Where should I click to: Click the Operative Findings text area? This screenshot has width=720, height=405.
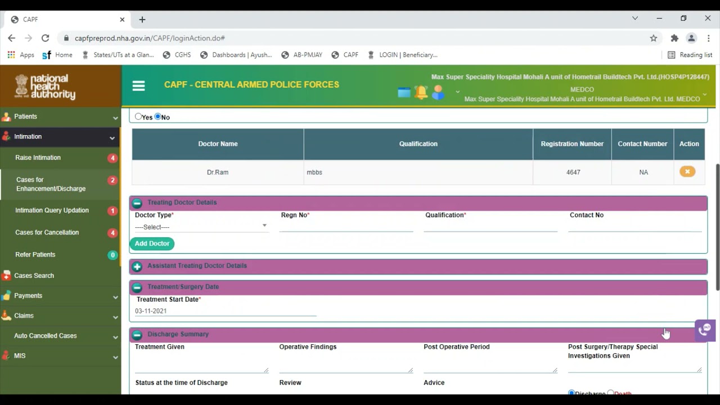[x=346, y=363]
